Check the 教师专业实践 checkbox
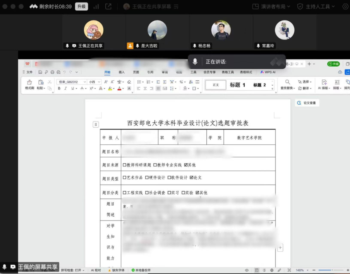This screenshot has height=274, width=350. coord(155,165)
